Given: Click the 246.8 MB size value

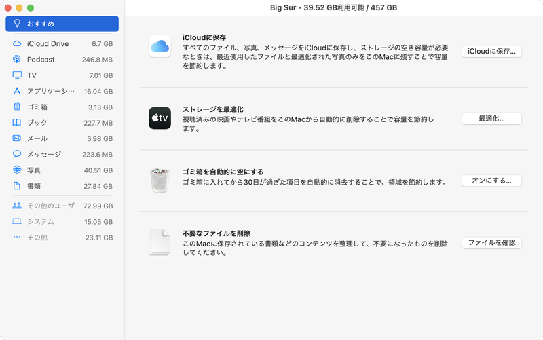Looking at the screenshot, I should point(97,60).
